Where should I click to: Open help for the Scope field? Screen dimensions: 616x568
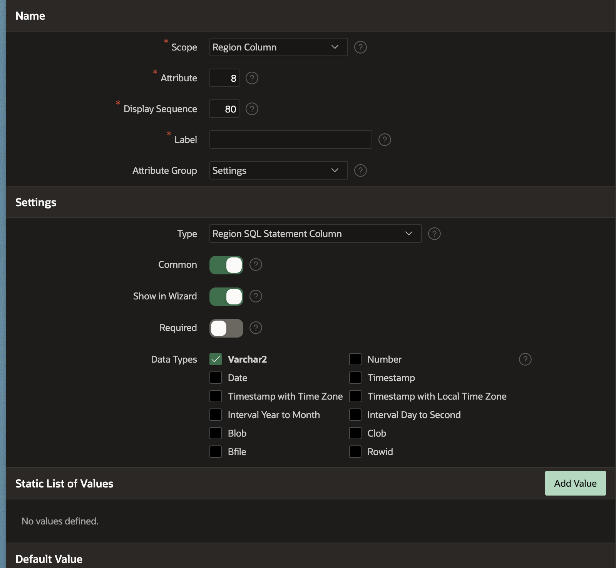pyautogui.click(x=360, y=47)
